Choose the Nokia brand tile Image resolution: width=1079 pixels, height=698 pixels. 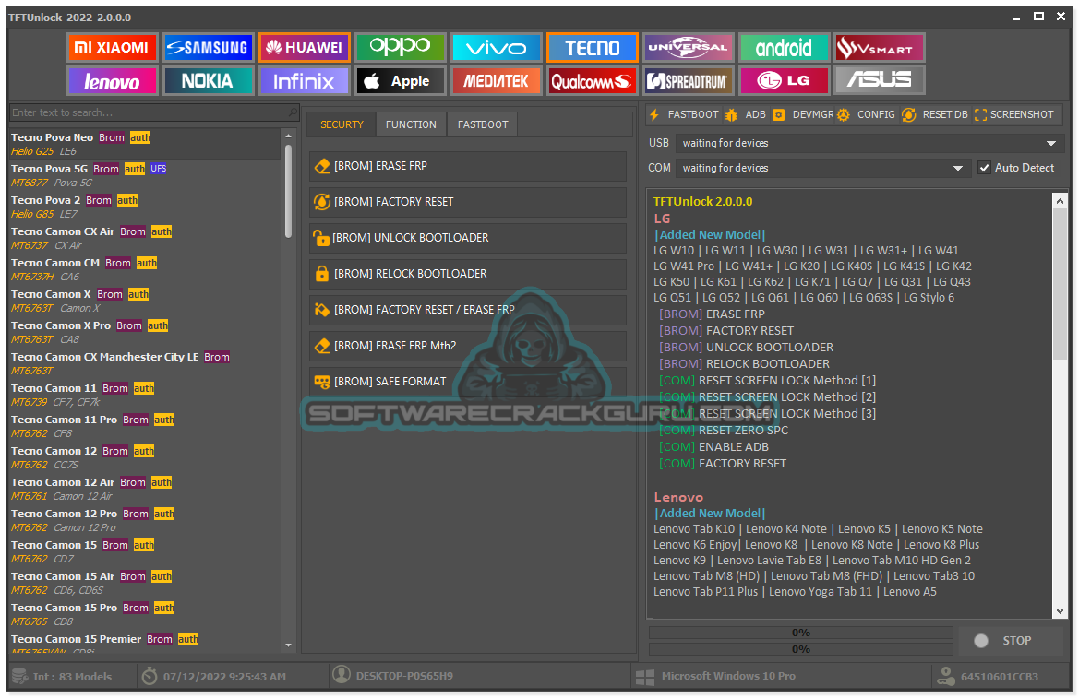(x=209, y=81)
